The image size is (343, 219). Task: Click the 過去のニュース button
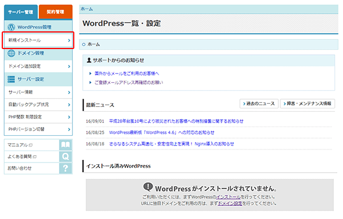pos(259,104)
